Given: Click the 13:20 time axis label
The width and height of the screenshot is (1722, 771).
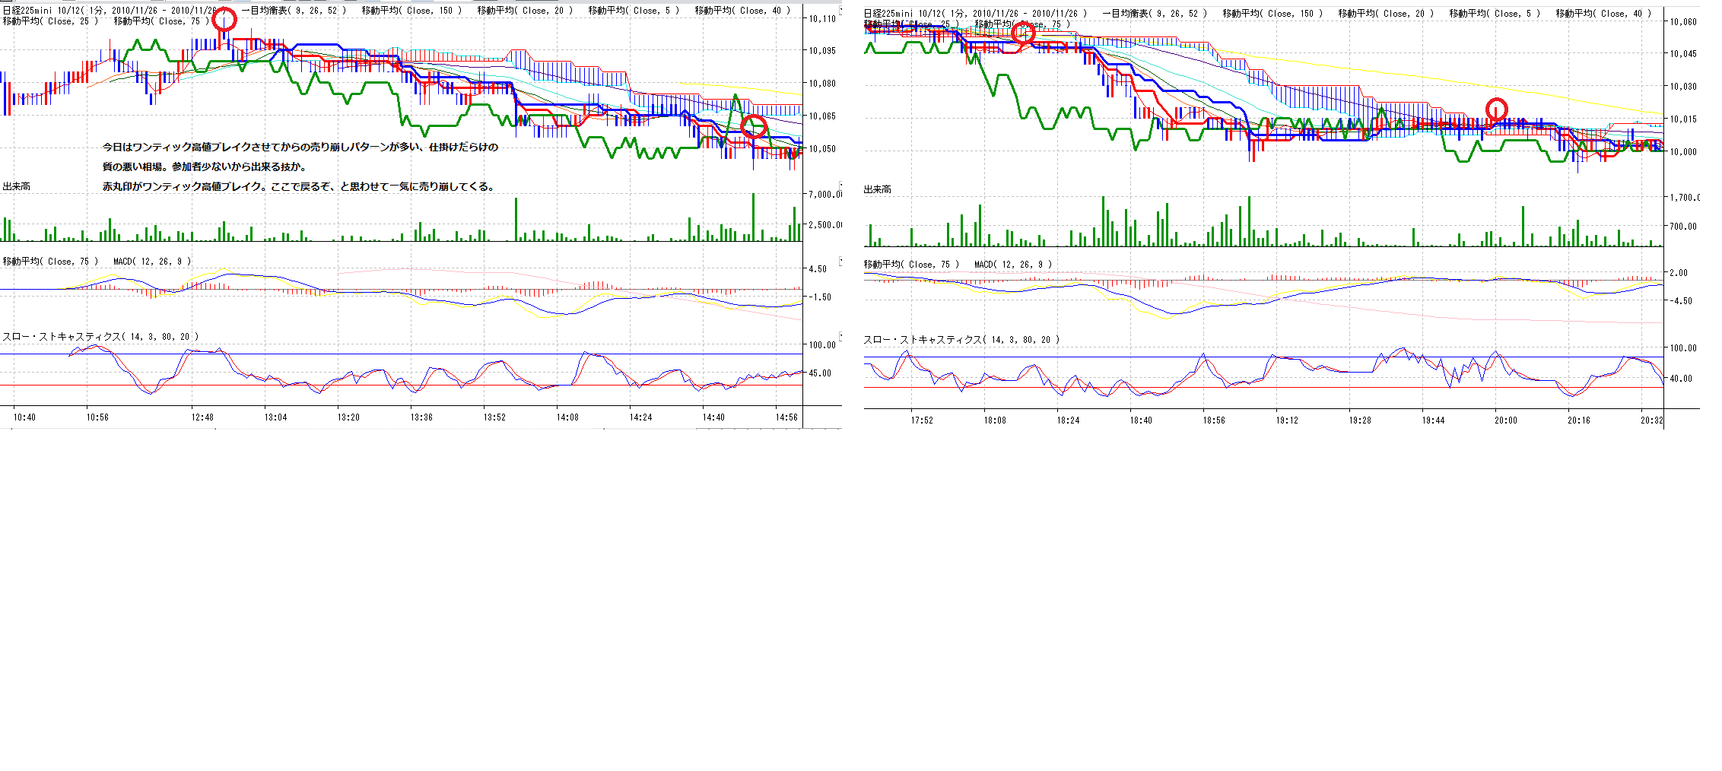Looking at the screenshot, I should 348,417.
